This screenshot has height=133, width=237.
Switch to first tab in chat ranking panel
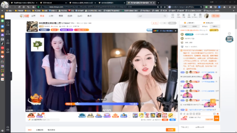tap(184, 26)
